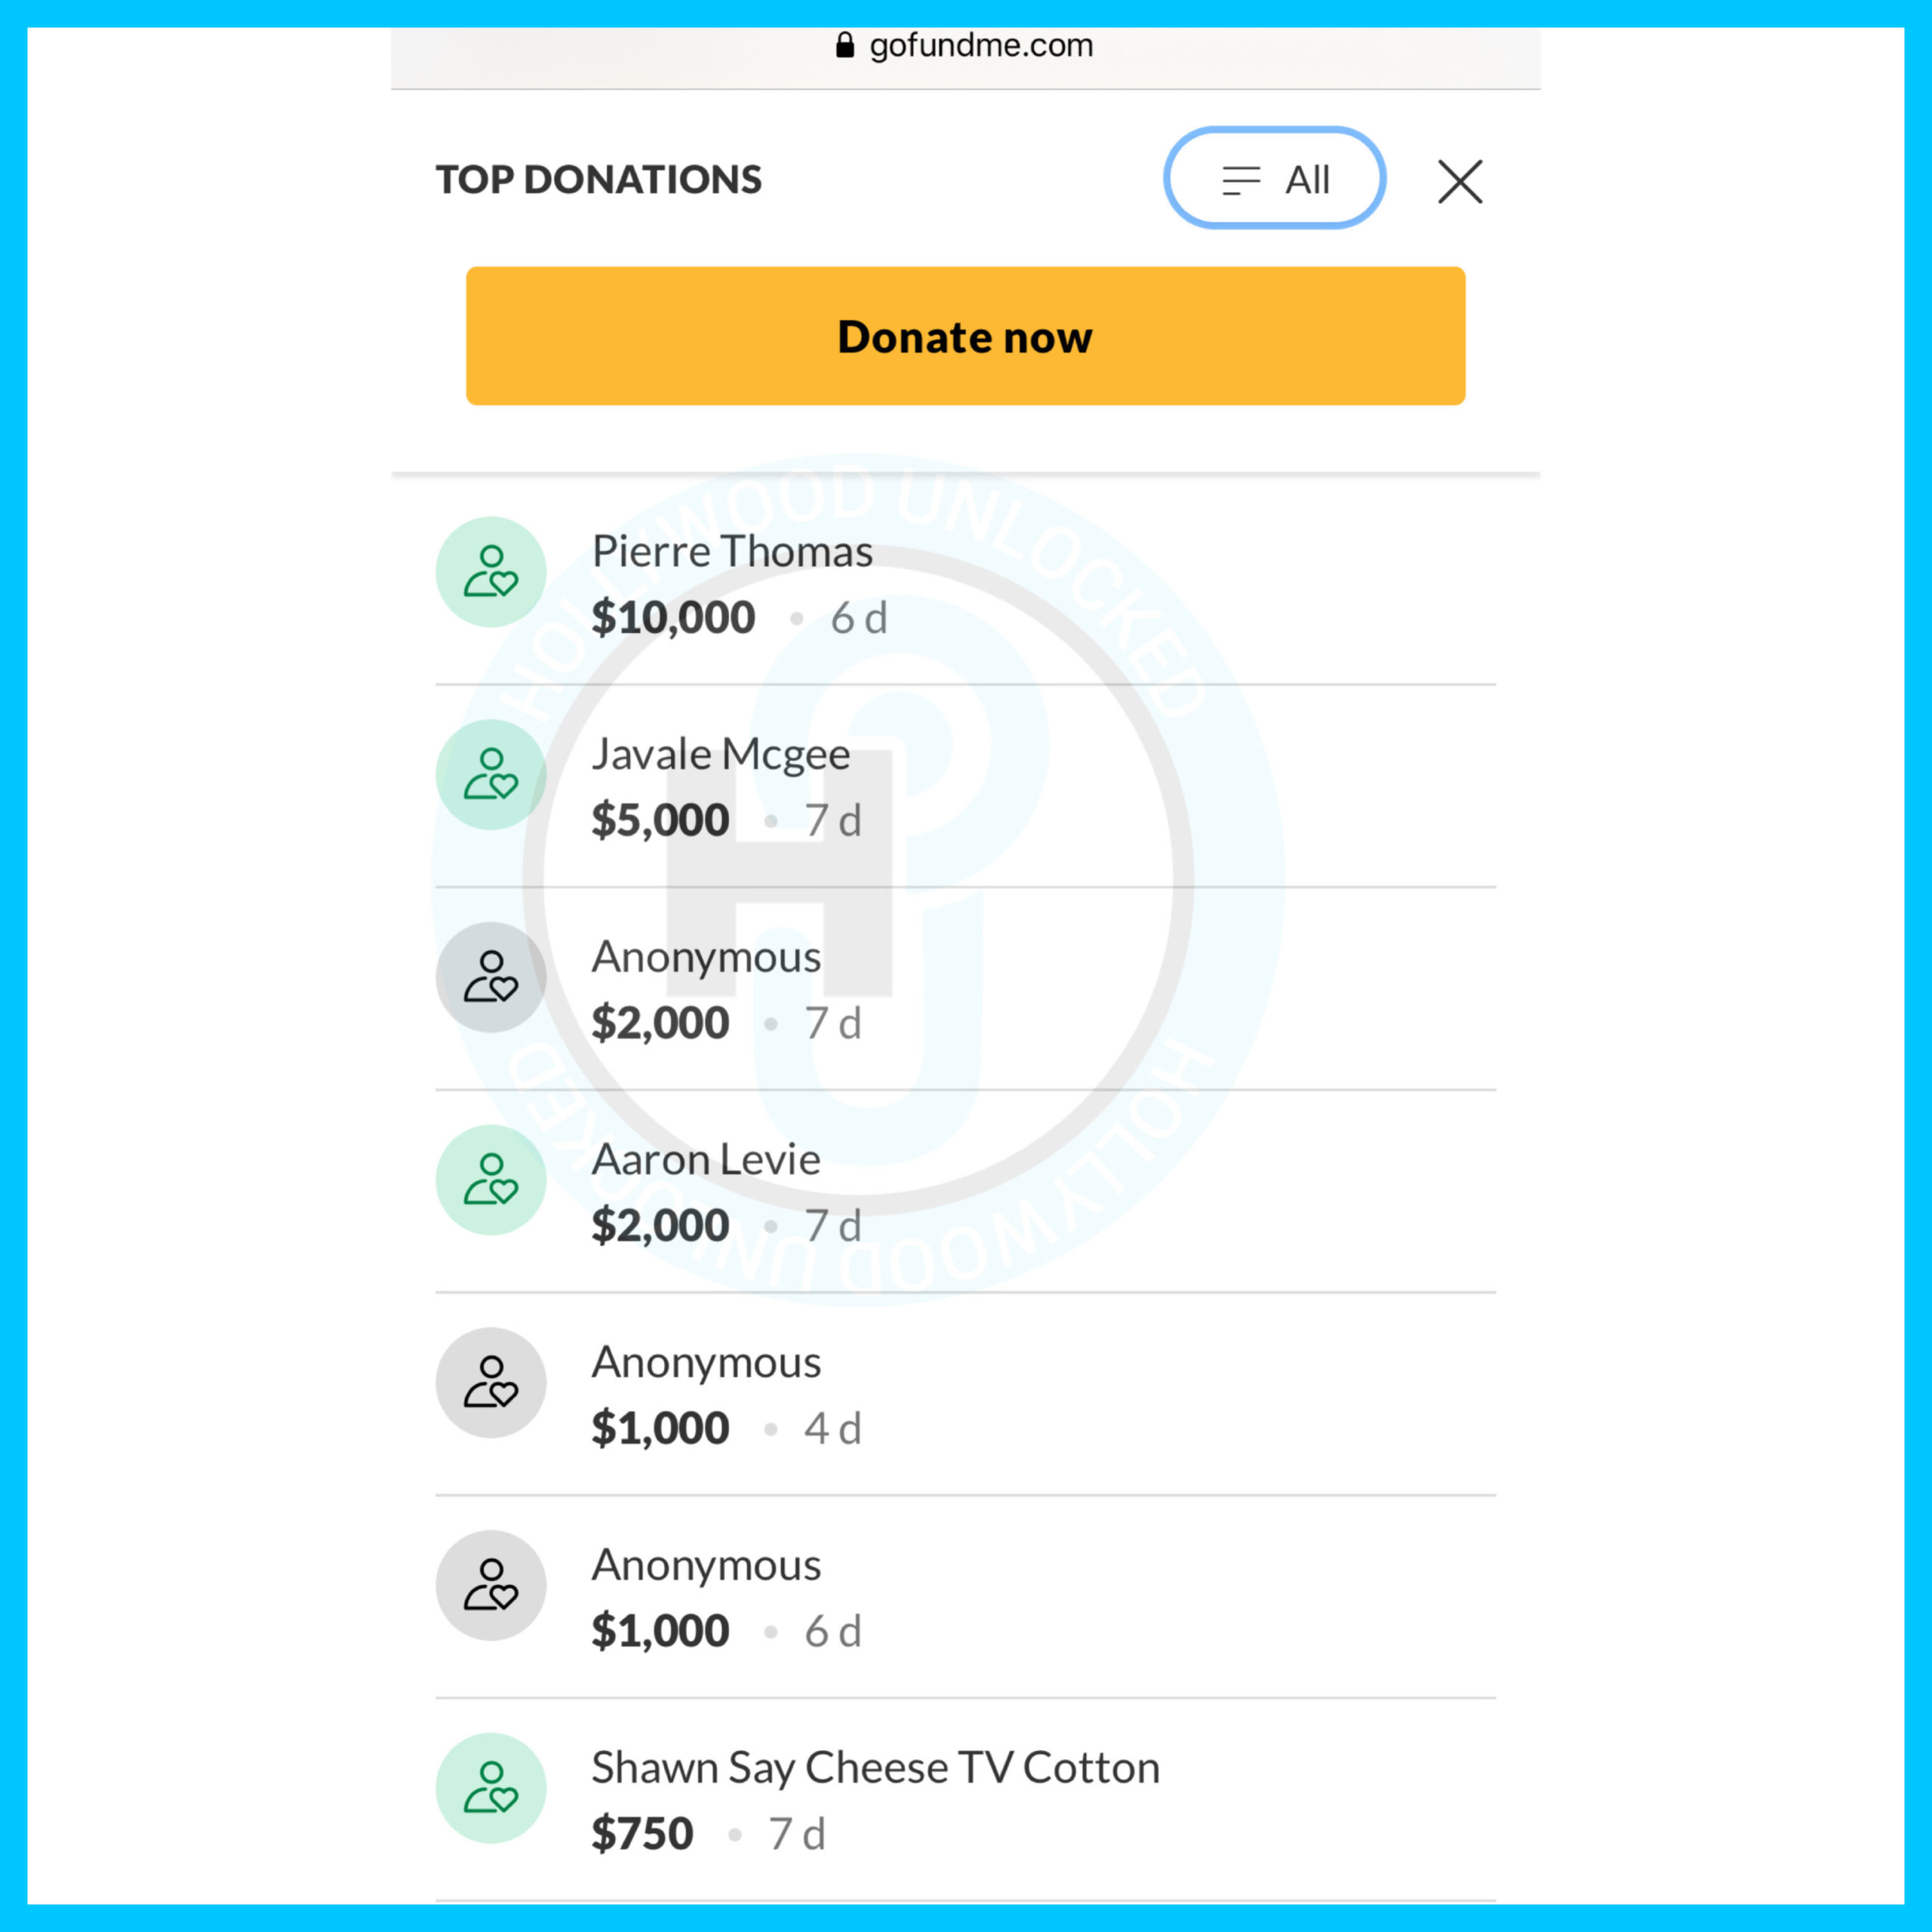Viewport: 1932px width, 1932px height.
Task: Click the 6 d $1,000 Anonymous avatar
Action: [490, 1585]
